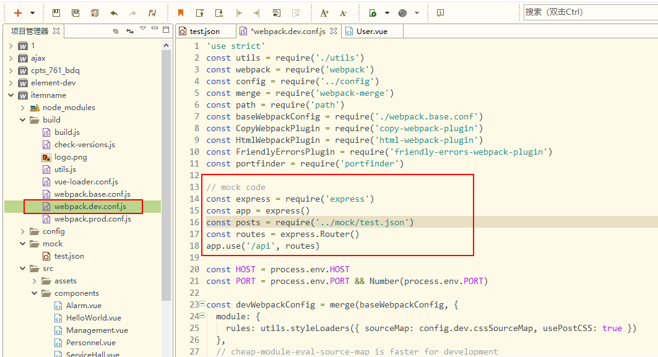Screen dimensions: 658x357
Task: Click project tree vertical scrollbar
Action: [166, 175]
